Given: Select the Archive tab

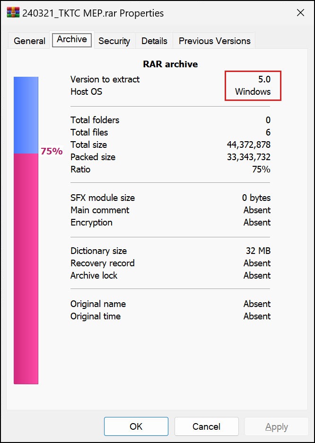Looking at the screenshot, I should tap(72, 40).
